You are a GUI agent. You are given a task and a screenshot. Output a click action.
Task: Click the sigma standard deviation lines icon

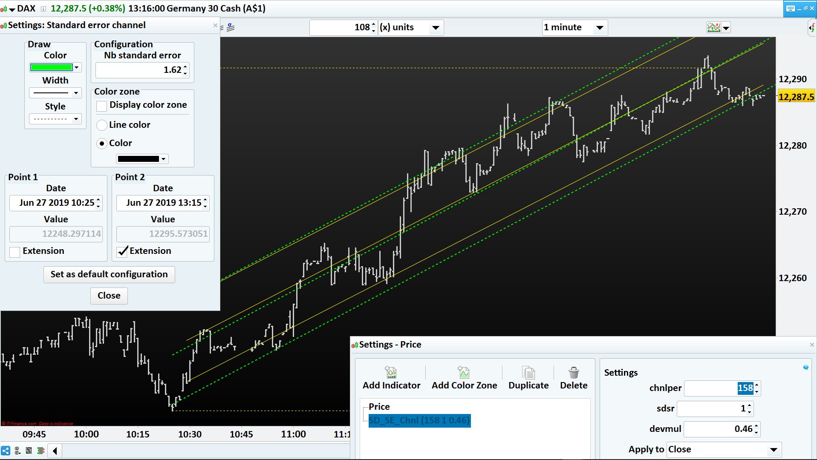(x=231, y=28)
